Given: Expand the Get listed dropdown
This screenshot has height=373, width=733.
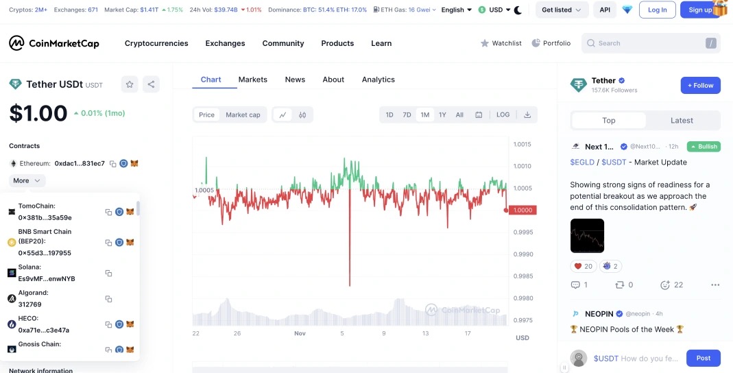Looking at the screenshot, I should coord(562,10).
